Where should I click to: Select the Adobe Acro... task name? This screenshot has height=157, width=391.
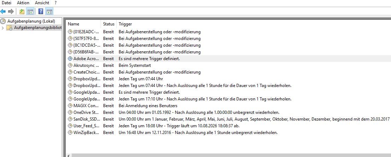tap(86, 59)
